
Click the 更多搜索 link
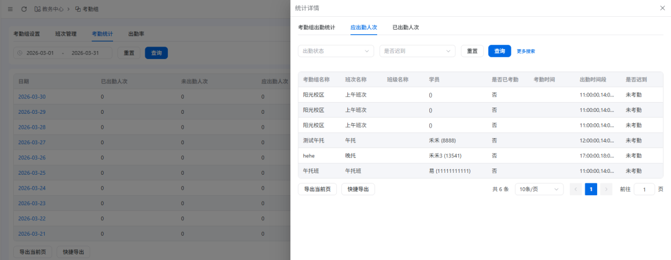tap(526, 51)
